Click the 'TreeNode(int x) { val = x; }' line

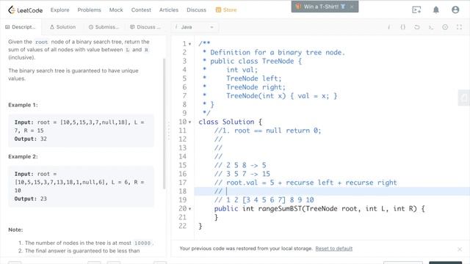click(281, 96)
